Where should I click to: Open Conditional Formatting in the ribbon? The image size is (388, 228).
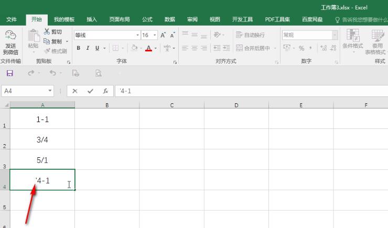pyautogui.click(x=352, y=41)
